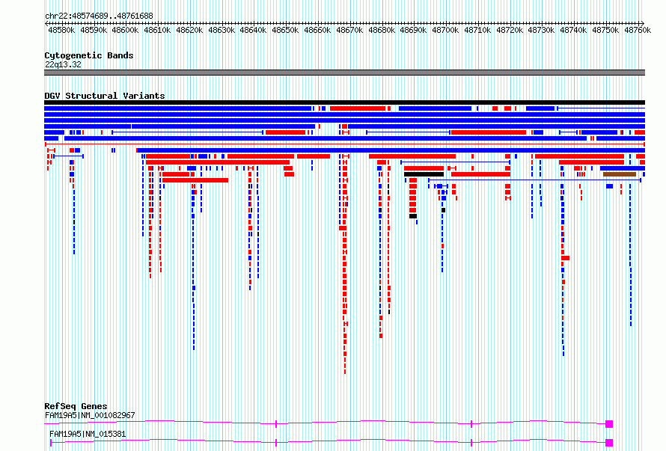Select the 48600k position on the ruler
Viewport: 666px width, 451px height.
pyautogui.click(x=125, y=30)
